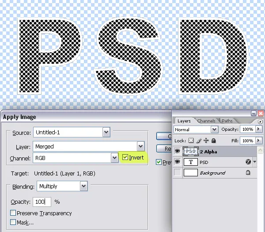Open the Fill slider arrow
The height and width of the screenshot is (232, 265).
coord(258,141)
